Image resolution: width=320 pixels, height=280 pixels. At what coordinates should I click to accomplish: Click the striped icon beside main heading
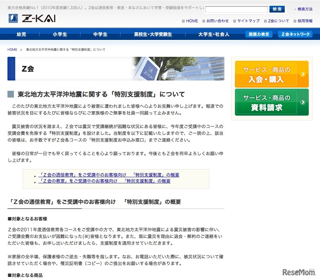[11, 94]
